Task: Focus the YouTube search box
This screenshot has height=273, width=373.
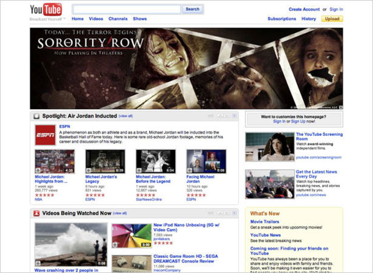Action: click(127, 9)
